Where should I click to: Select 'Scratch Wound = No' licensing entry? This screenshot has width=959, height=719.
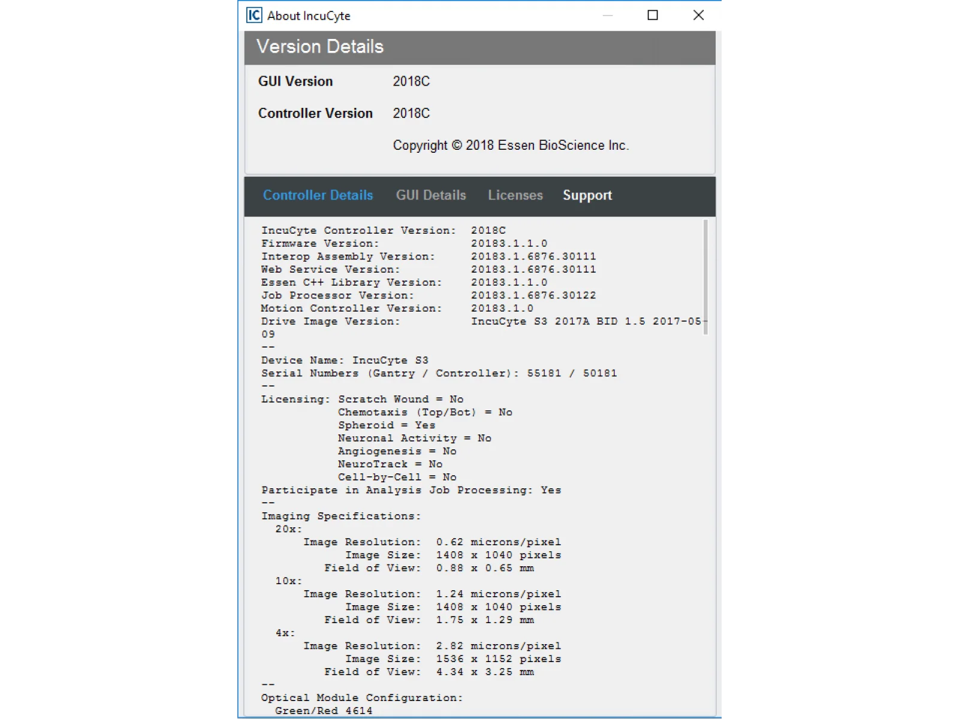(x=400, y=399)
